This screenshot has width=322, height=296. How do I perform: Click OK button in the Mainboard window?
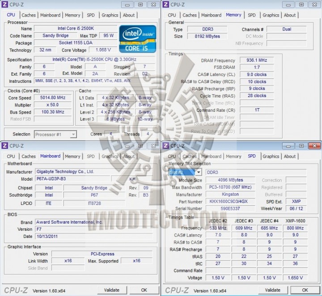tap(144, 290)
